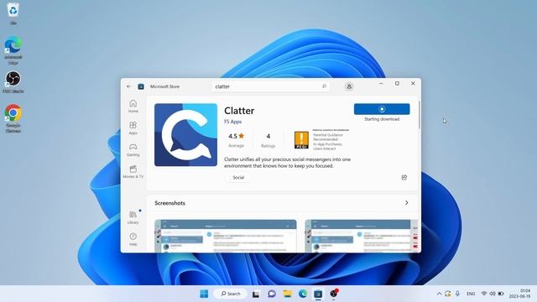Viewport: 537px width, 302px height.
Task: Open the user profile account icon
Action: click(349, 86)
